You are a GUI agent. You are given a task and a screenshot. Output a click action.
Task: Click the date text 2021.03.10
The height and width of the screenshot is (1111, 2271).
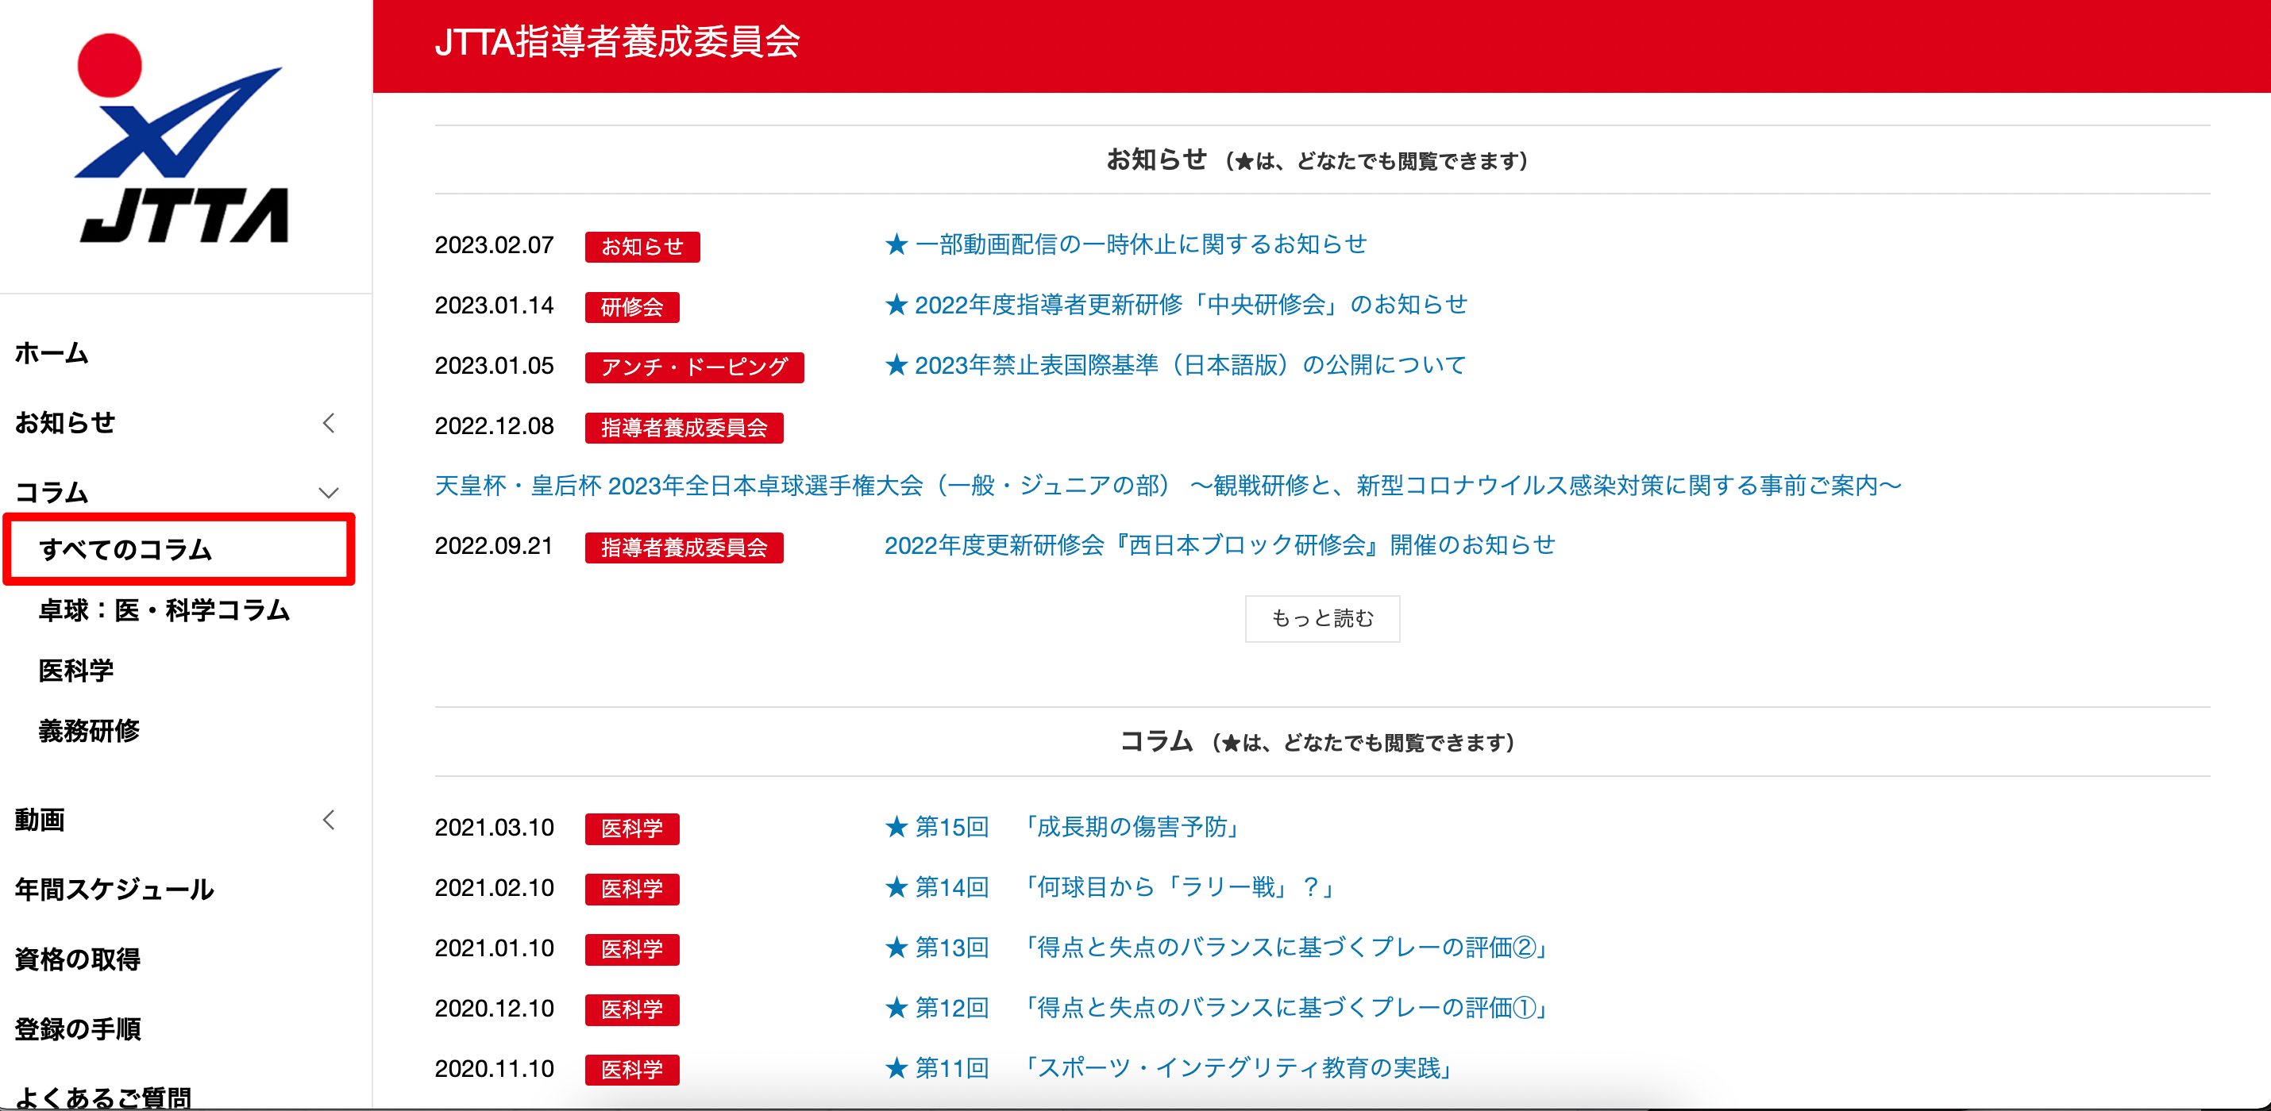point(495,828)
